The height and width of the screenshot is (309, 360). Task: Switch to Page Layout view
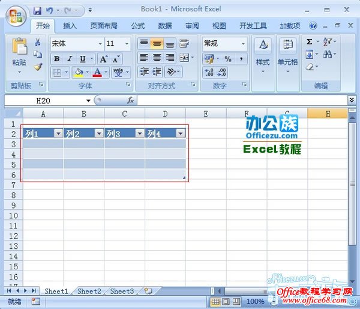[226, 301]
